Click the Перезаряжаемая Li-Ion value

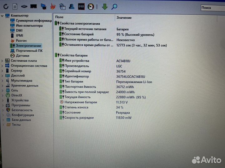(134, 82)
